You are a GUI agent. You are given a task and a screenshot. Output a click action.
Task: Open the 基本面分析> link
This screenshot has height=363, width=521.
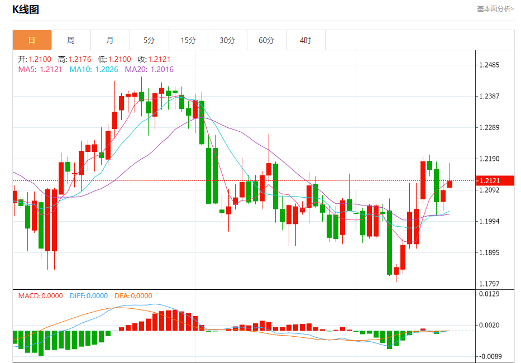pos(495,9)
